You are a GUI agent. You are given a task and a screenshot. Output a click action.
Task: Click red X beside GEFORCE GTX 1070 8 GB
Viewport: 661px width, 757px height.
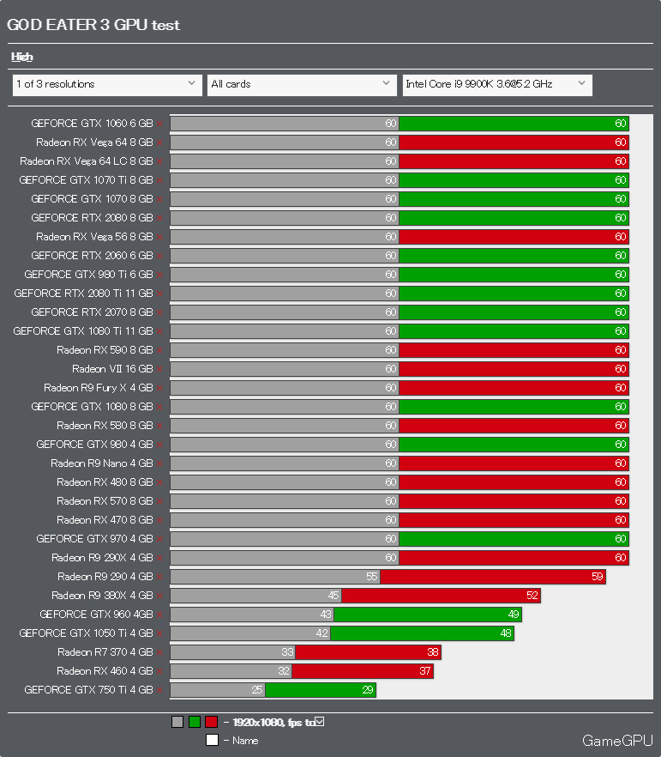click(159, 199)
